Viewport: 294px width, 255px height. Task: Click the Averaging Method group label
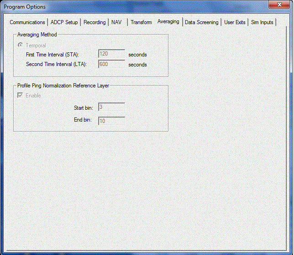pos(37,35)
